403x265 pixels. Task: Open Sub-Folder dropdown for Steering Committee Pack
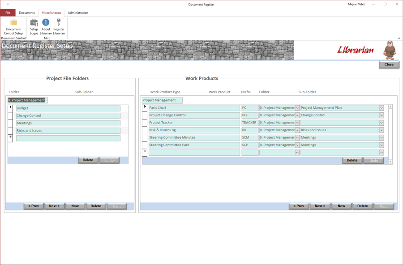(x=382, y=145)
